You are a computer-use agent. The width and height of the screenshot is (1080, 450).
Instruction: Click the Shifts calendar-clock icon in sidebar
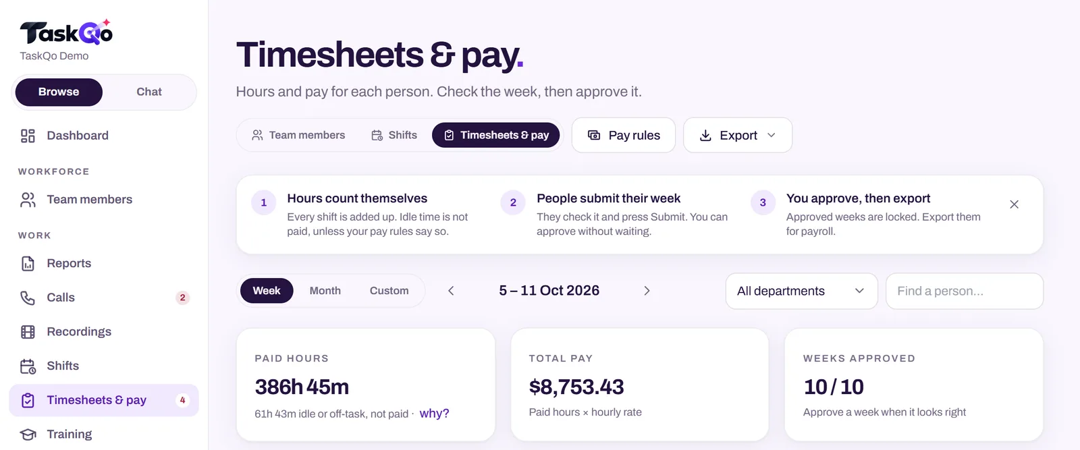point(28,366)
